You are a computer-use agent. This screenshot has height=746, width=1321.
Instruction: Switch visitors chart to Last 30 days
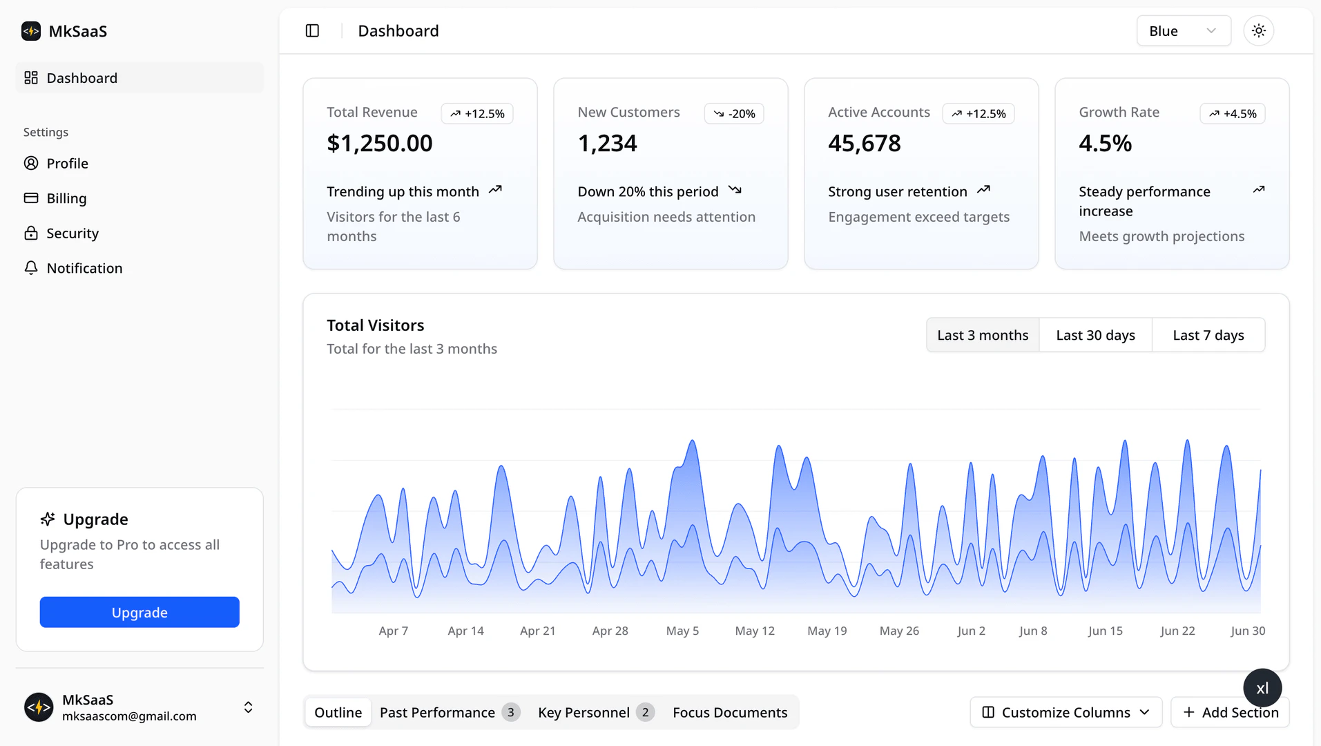point(1095,334)
